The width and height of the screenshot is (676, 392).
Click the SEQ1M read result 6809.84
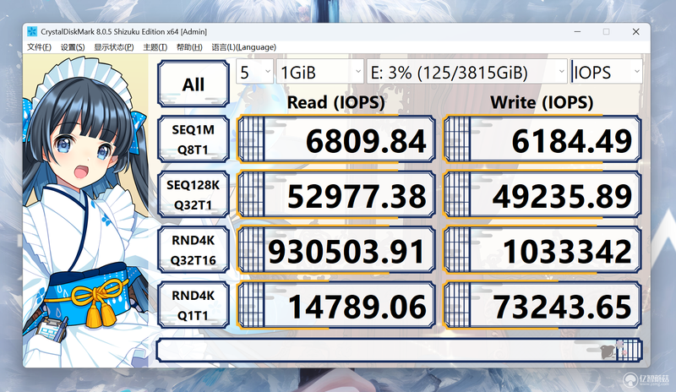tap(335, 139)
